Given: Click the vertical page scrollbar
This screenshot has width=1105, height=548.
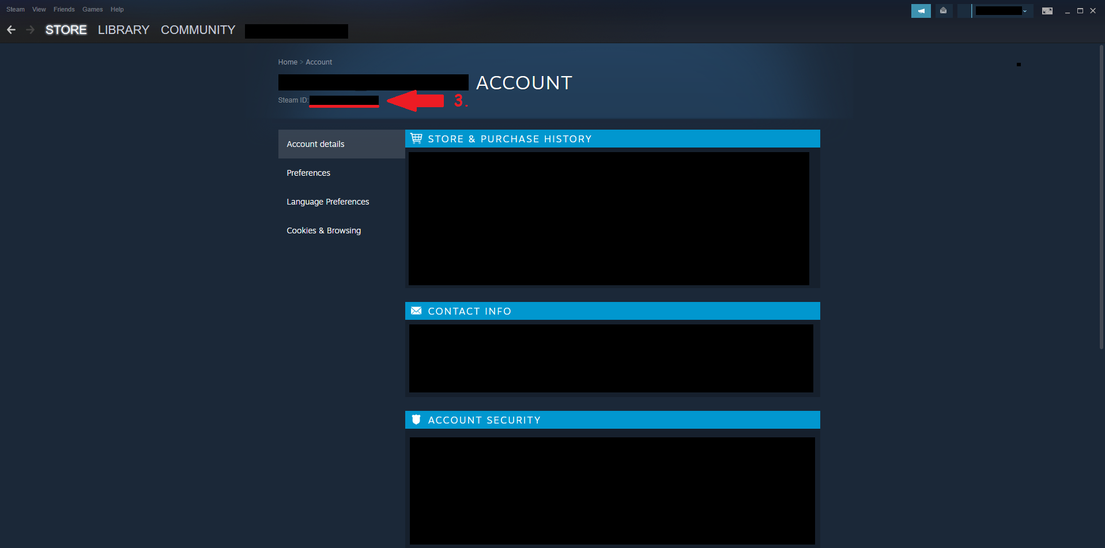Looking at the screenshot, I should [1102, 196].
